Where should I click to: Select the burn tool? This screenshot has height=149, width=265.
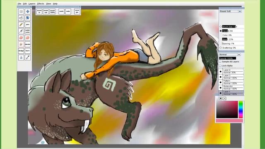pyautogui.click(x=28, y=51)
